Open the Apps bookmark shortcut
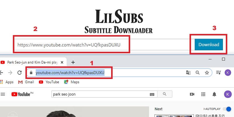This screenshot has height=117, width=234. [x=7, y=82]
